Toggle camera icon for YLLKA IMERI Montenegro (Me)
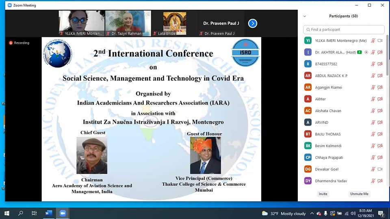Screen dimensions: 390x219 [x=380, y=41]
